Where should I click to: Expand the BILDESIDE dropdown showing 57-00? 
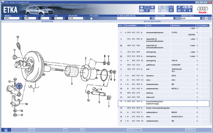coord(84,18)
